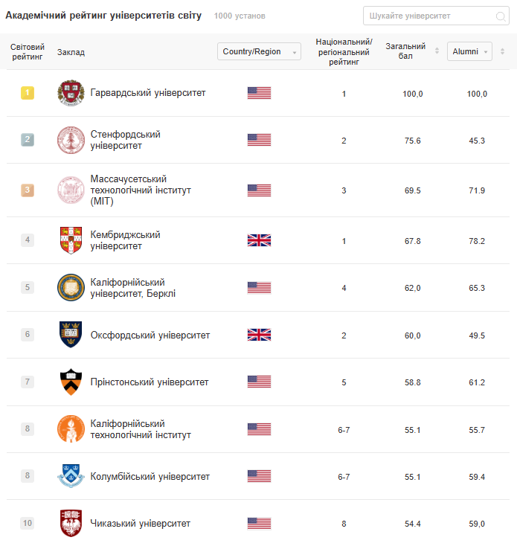Click the UK flag in Oxford row
Screen dimensions: 517x546
click(x=259, y=335)
